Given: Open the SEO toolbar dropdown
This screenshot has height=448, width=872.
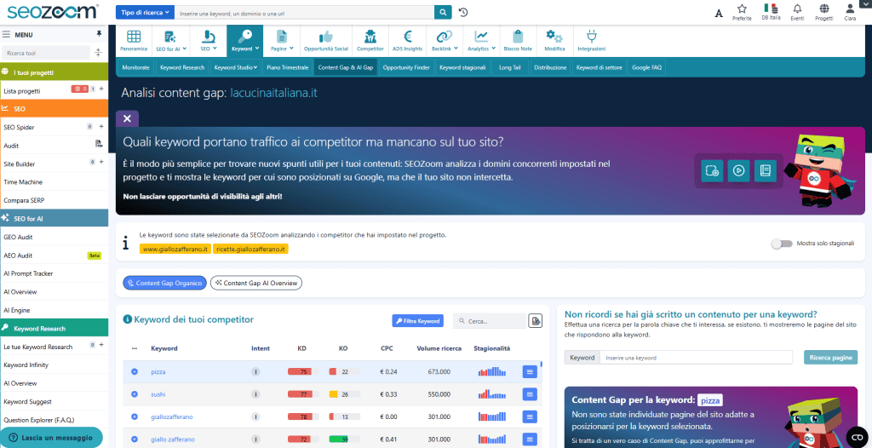Looking at the screenshot, I should click(x=209, y=41).
